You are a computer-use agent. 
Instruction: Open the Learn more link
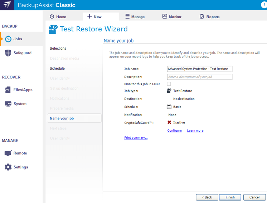tap(195, 131)
